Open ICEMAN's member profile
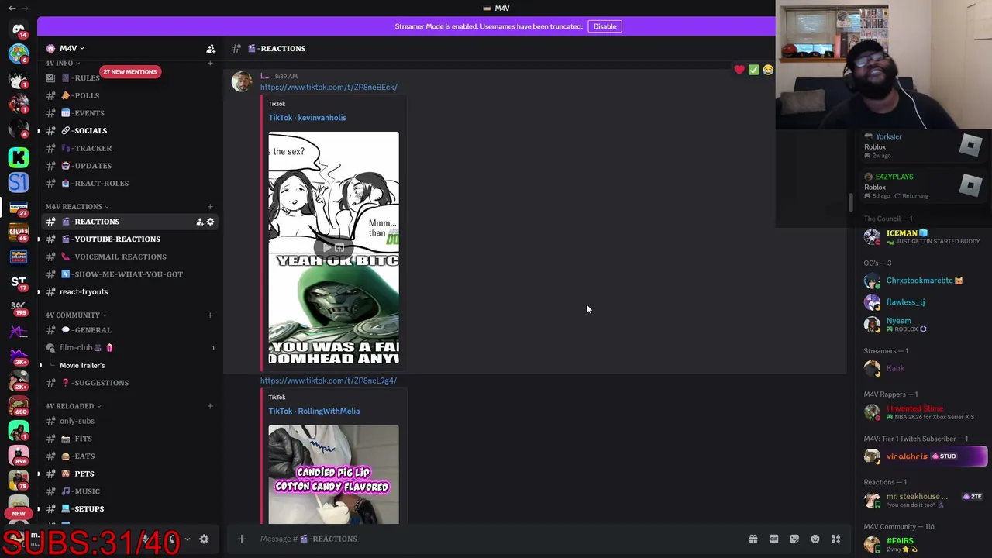The height and width of the screenshot is (558, 992). (x=925, y=236)
